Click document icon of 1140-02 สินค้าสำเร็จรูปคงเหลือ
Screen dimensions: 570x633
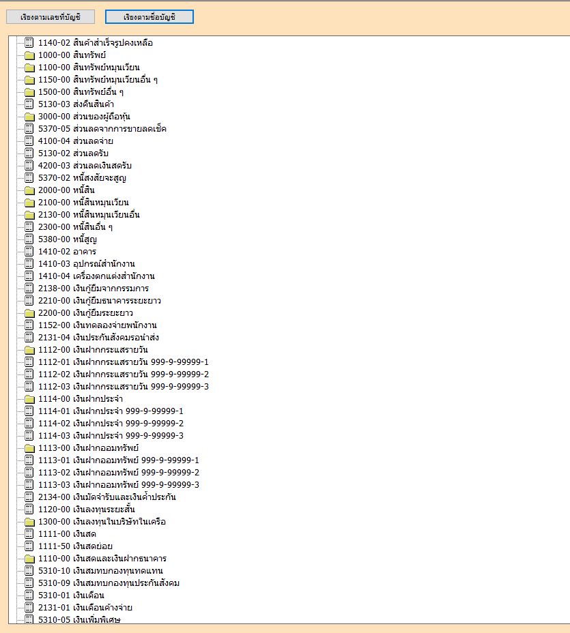tap(29, 43)
